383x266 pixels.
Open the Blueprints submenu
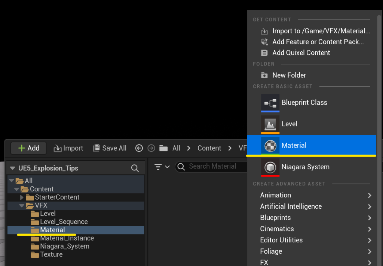pos(312,218)
